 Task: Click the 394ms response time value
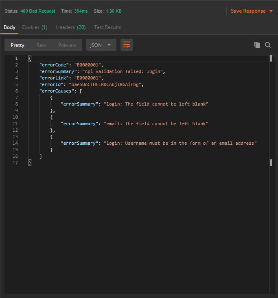pyautogui.click(x=81, y=11)
